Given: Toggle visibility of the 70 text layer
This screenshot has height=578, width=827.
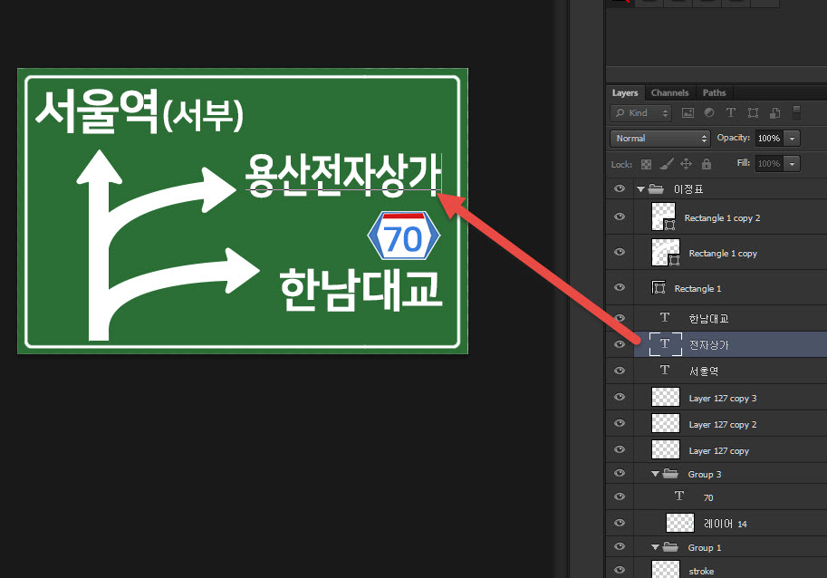Looking at the screenshot, I should [x=620, y=496].
